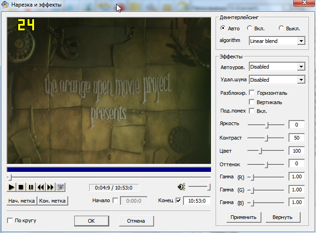
Task: Select the Авто deinterlacing radio button
Action: 223,28
